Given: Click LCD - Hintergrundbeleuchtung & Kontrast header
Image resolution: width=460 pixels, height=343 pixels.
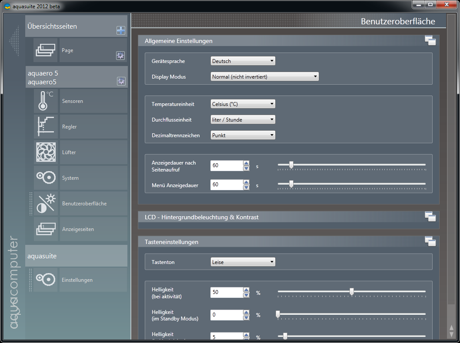Looking at the screenshot, I should click(289, 217).
